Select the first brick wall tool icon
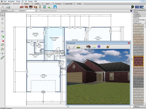The image size is (146, 109). 22,7
